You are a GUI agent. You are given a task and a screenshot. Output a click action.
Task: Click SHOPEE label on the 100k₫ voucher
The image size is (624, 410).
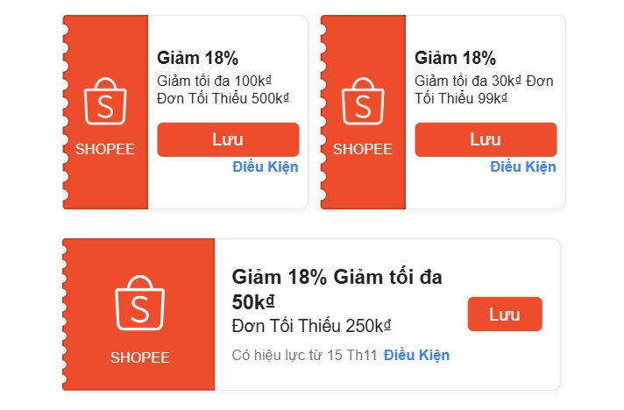pyautogui.click(x=105, y=149)
